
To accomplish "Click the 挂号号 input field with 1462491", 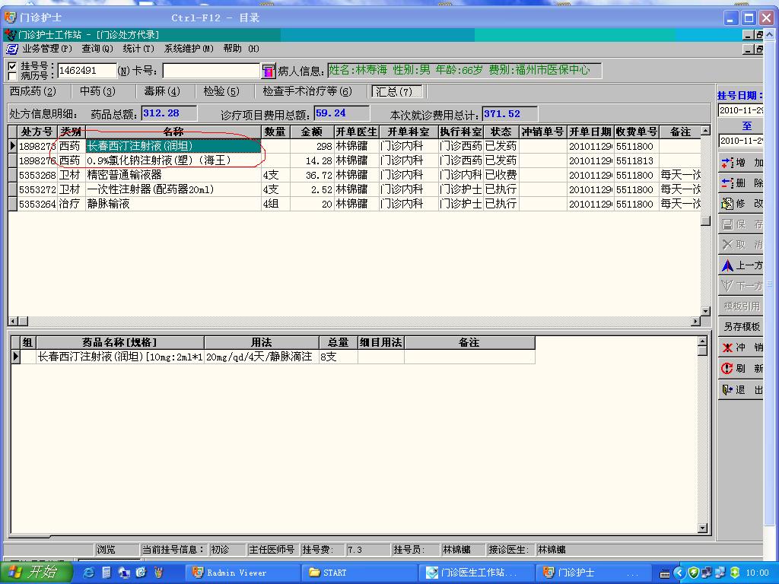I will (87, 71).
